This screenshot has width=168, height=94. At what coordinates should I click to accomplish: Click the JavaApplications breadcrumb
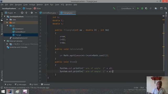9,8
